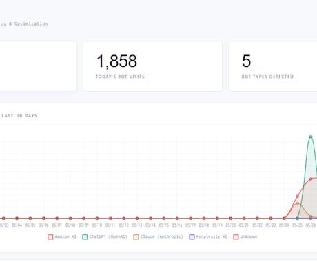The image size is (317, 262).
Task: Select the ChatGPT peak data point on 05/26
Action: pos(311,137)
